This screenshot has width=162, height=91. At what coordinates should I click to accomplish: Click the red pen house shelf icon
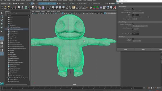coord(115,7)
